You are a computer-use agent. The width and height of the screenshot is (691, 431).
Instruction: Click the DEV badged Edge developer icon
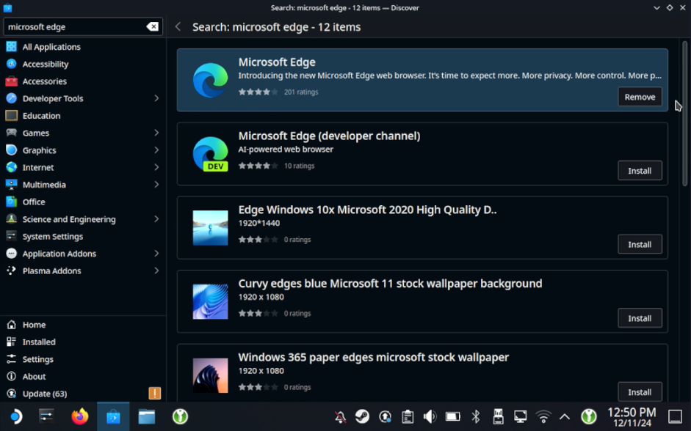point(210,152)
